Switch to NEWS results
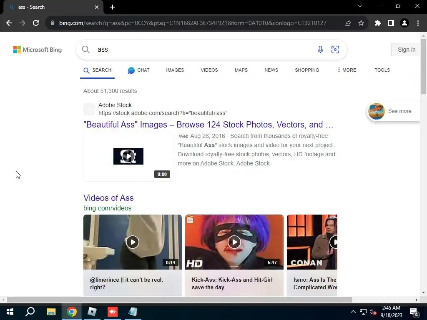The width and height of the screenshot is (427, 320). [x=271, y=70]
